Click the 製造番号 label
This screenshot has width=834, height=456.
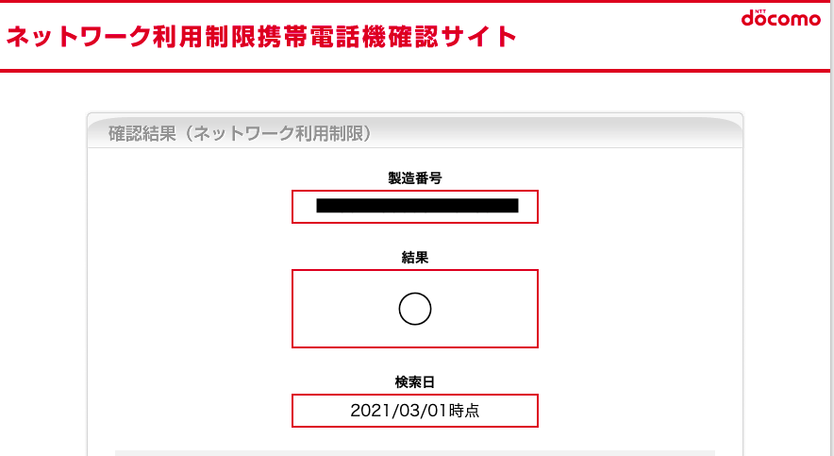415,178
